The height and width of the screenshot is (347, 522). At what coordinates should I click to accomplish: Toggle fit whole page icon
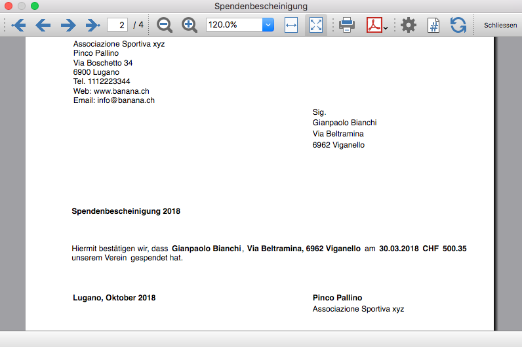coord(315,25)
